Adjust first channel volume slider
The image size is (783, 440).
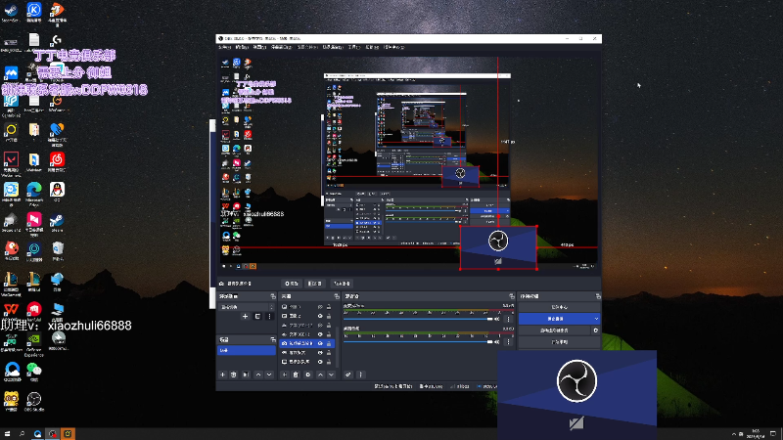click(418, 319)
